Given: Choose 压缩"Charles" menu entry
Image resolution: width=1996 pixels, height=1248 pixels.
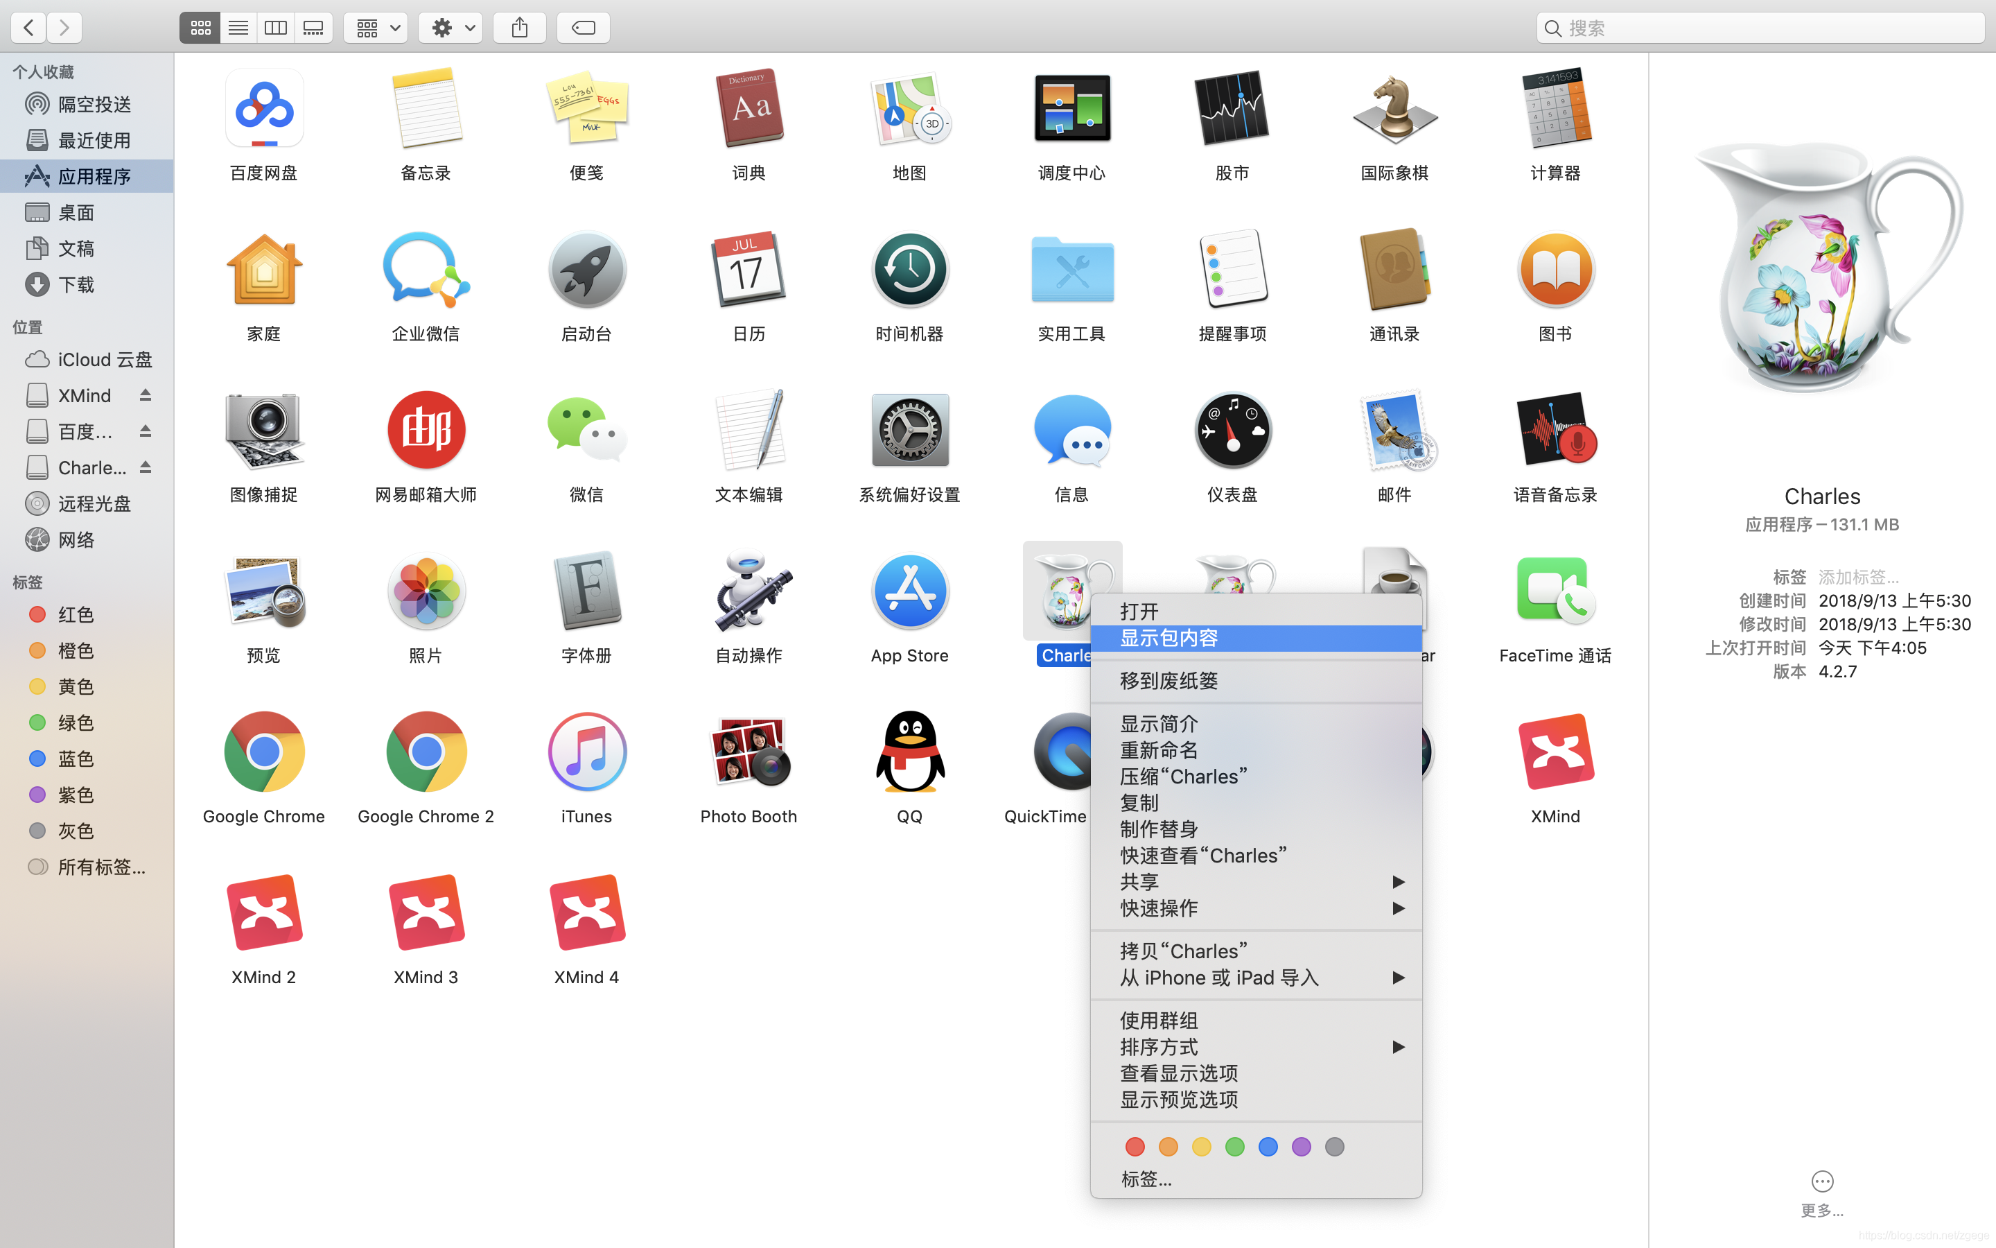Looking at the screenshot, I should [x=1256, y=777].
